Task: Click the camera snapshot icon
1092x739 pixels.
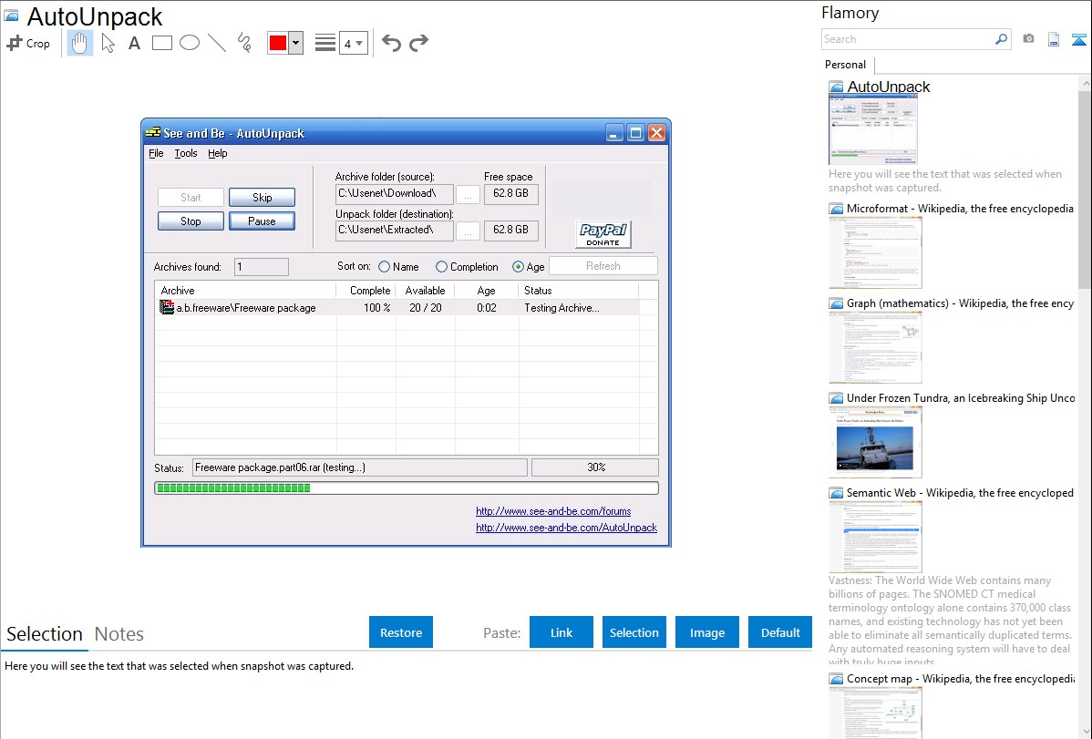Action: click(1028, 39)
